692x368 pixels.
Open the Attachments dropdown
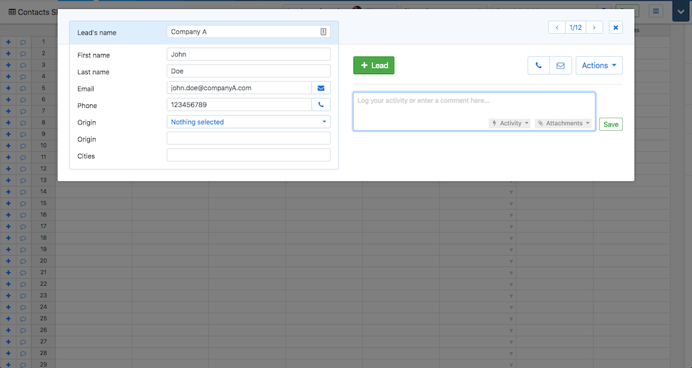pyautogui.click(x=564, y=123)
